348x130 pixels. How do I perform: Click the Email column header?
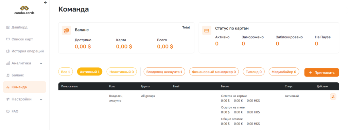click(176, 86)
